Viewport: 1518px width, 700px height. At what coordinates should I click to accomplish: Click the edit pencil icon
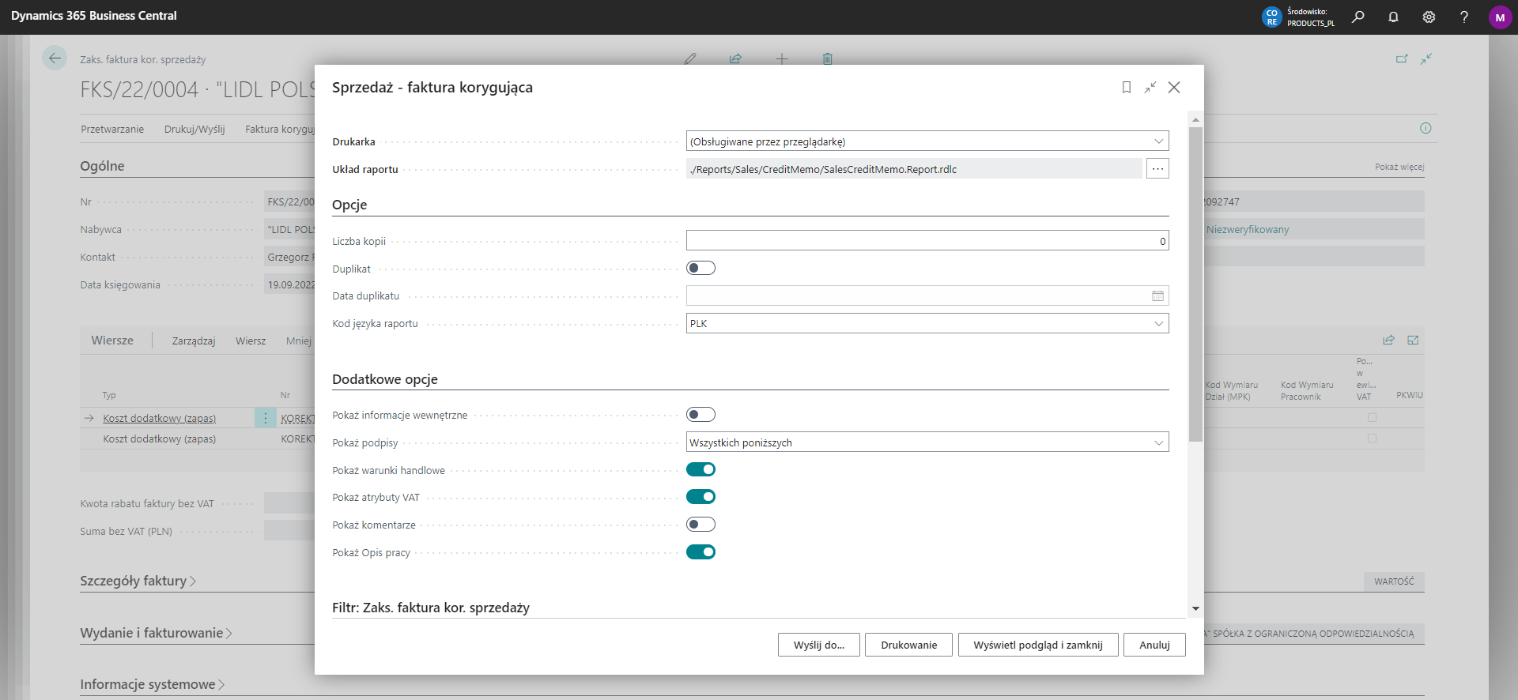click(690, 58)
